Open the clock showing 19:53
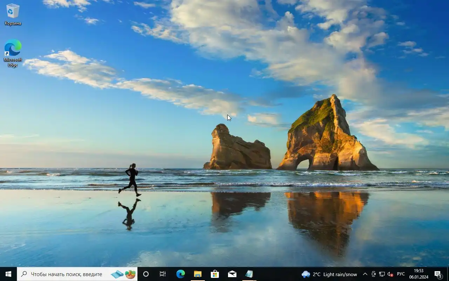The width and height of the screenshot is (449, 281). pos(418,274)
